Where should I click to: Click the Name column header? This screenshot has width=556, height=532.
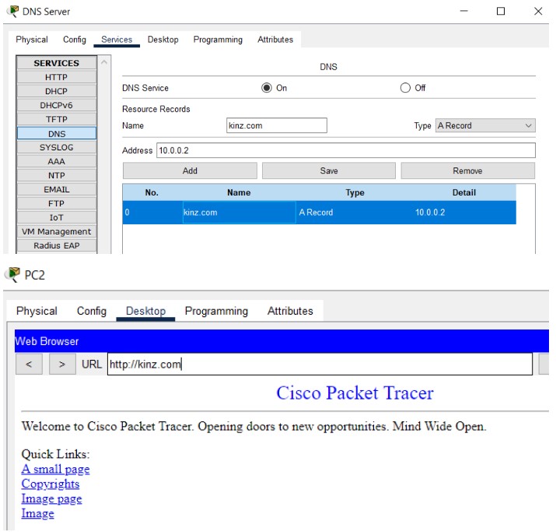point(239,192)
